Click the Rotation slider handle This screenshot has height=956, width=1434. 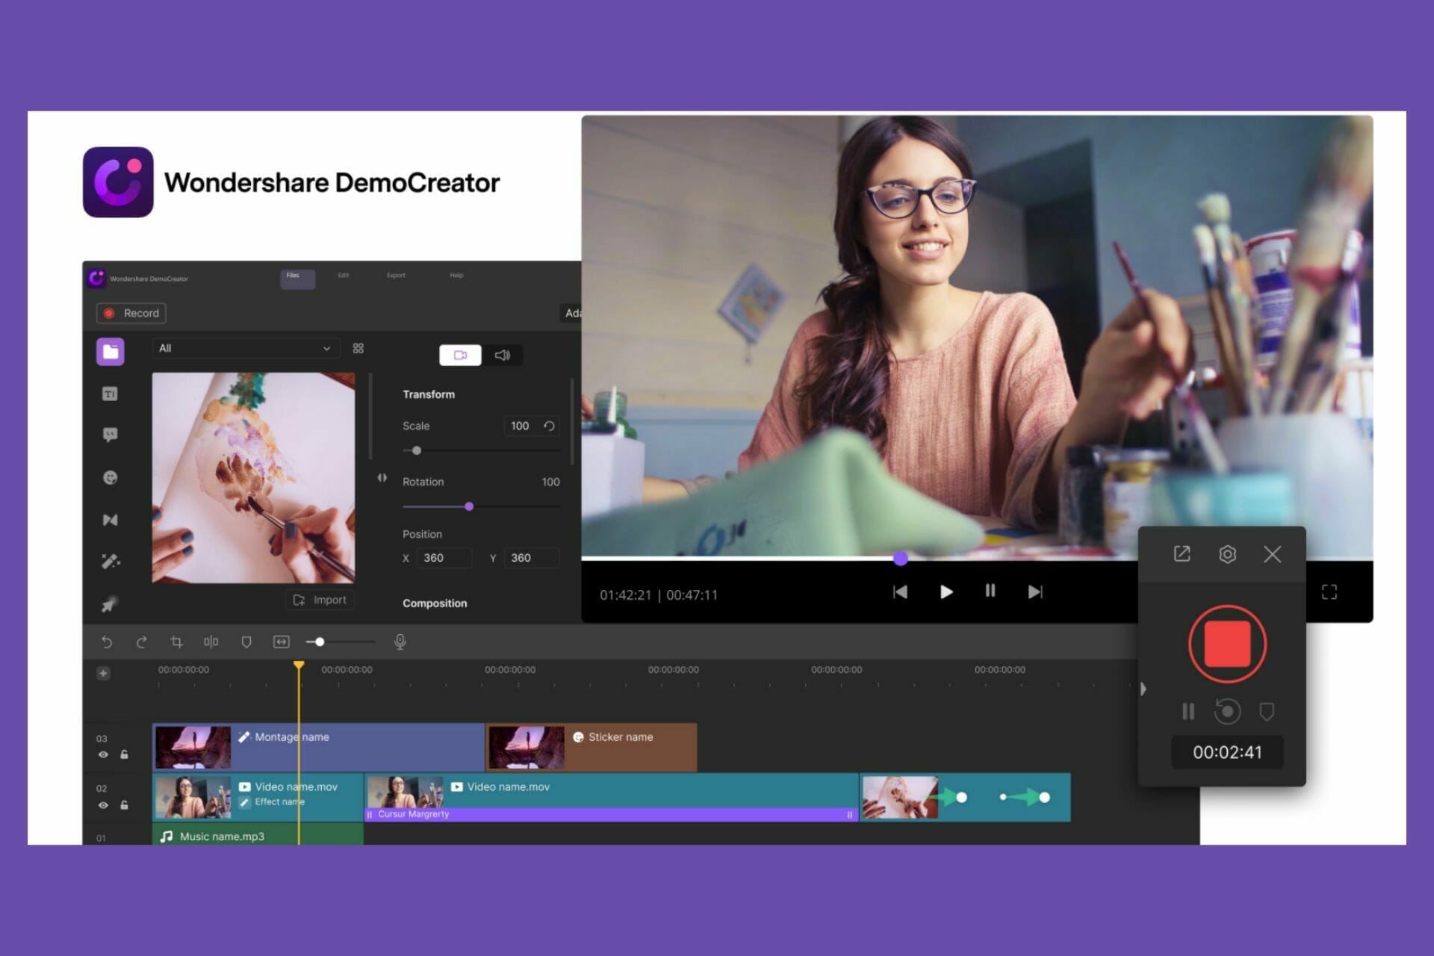tap(469, 506)
